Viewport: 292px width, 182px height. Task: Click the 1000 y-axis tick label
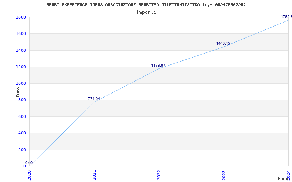tap(21, 84)
